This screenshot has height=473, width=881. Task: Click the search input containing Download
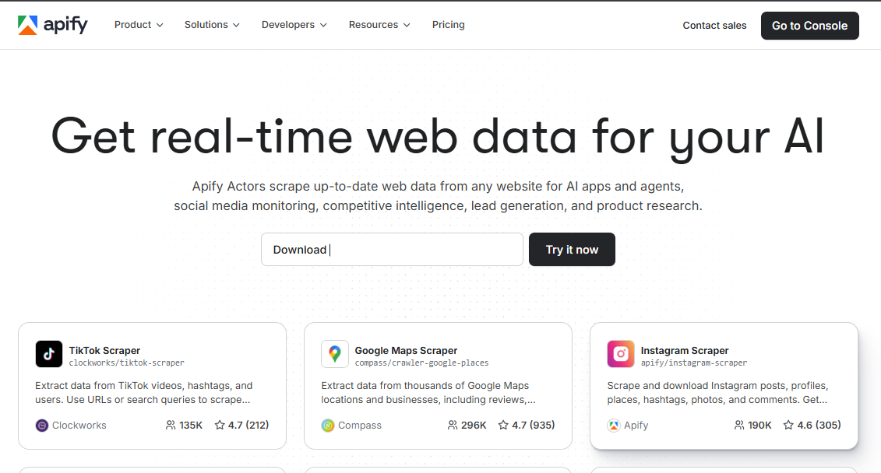[x=392, y=249]
